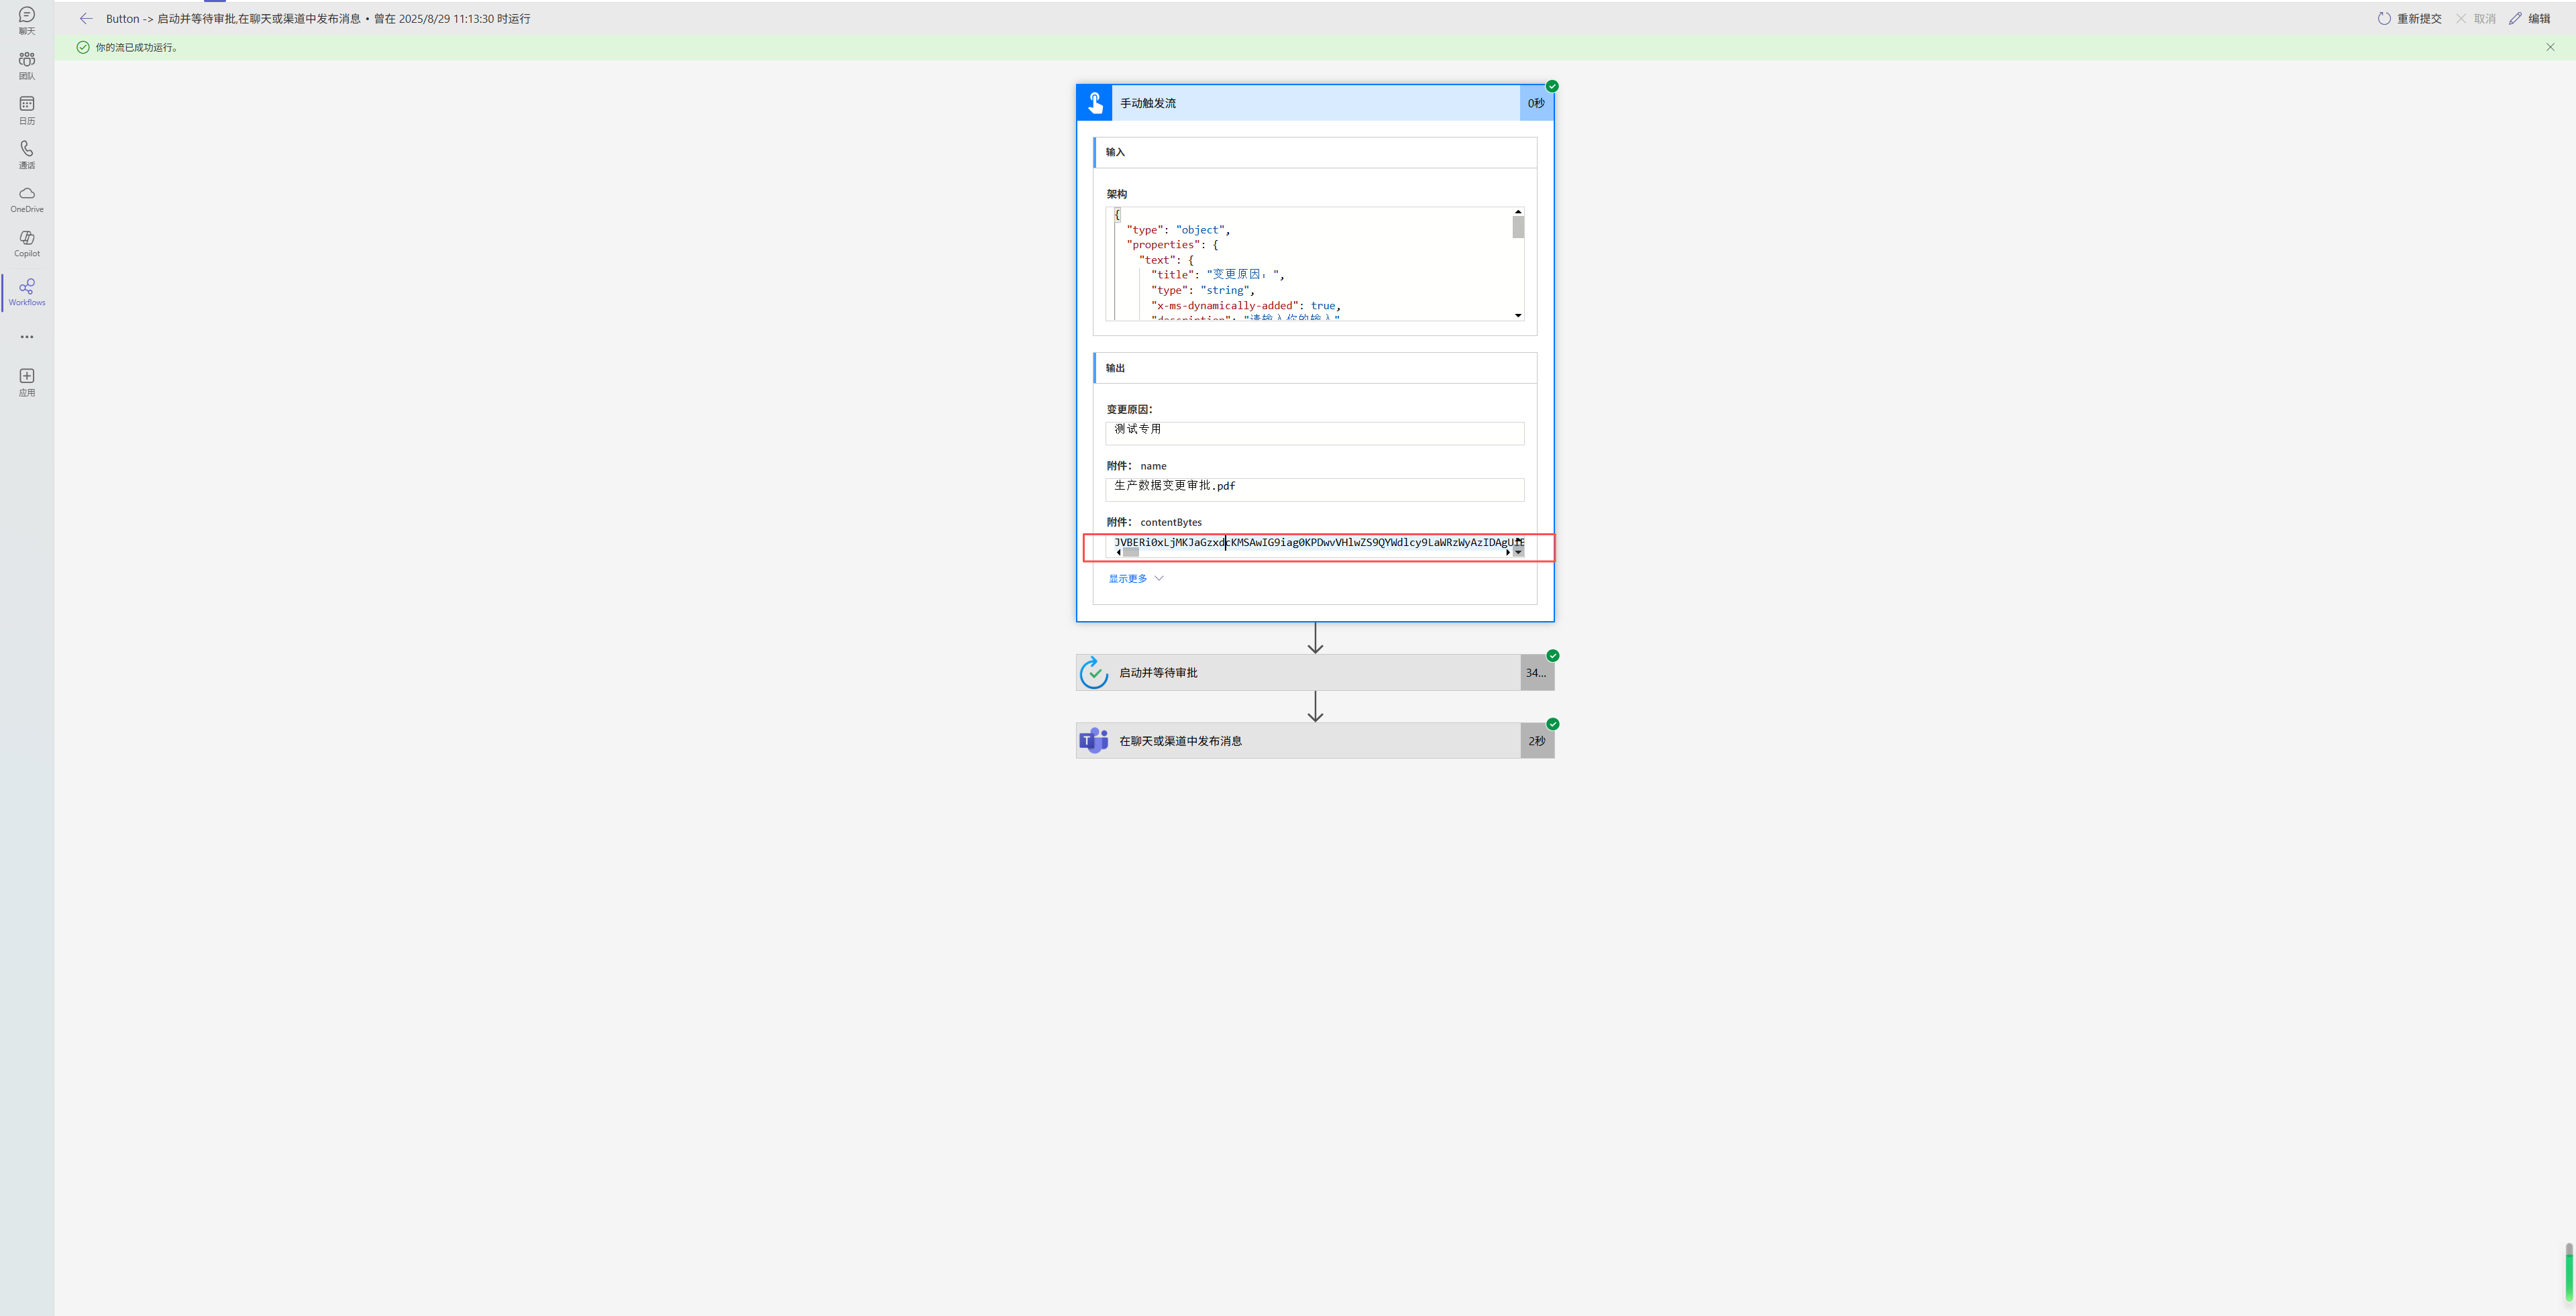Click the back arrow next to Button

pos(86,19)
